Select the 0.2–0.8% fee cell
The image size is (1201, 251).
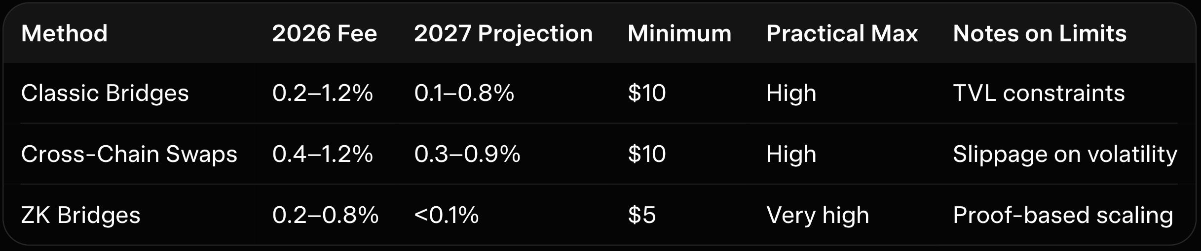point(325,215)
